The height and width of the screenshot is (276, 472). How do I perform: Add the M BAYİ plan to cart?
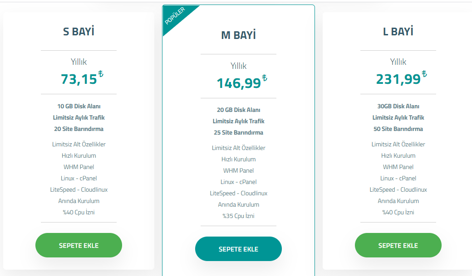pyautogui.click(x=238, y=249)
